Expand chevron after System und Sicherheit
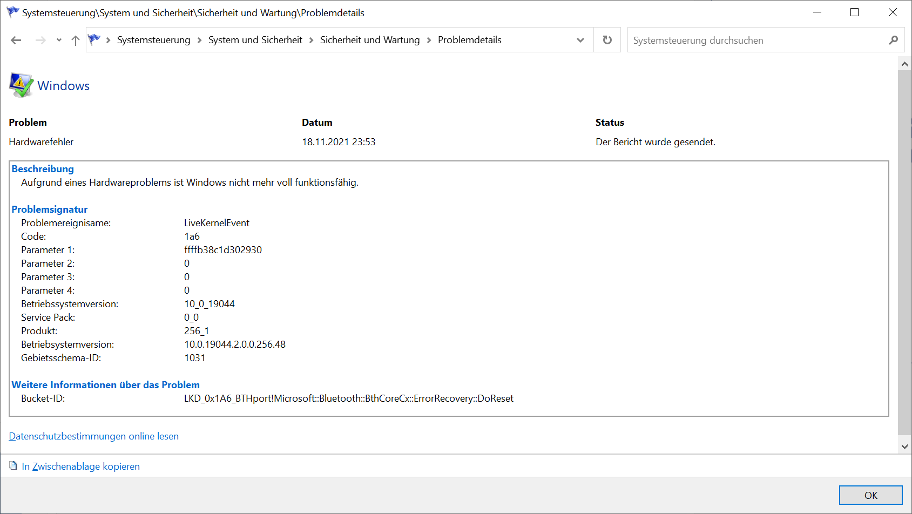This screenshot has width=912, height=514. tap(312, 40)
